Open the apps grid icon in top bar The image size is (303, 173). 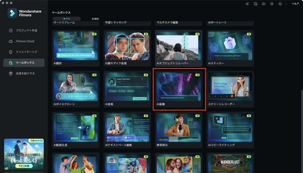click(272, 3)
